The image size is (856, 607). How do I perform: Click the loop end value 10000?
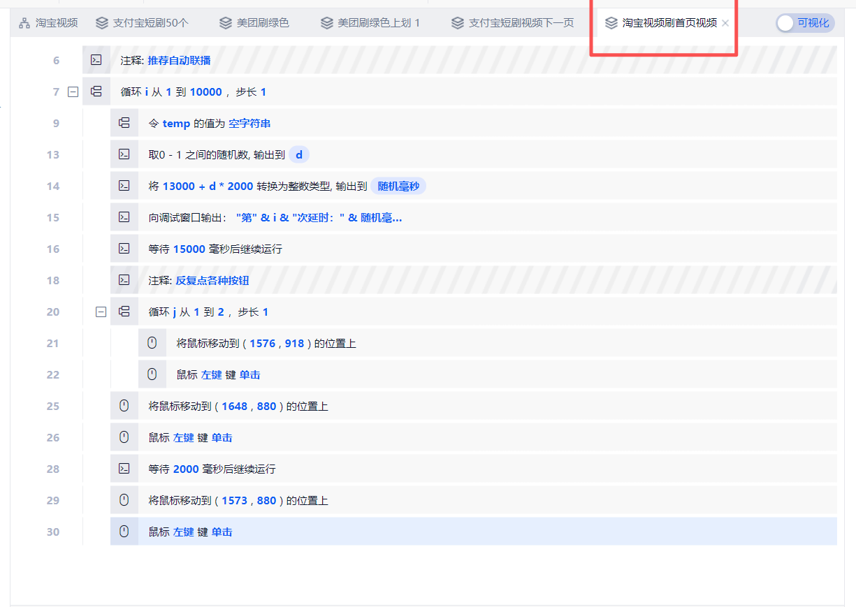206,92
